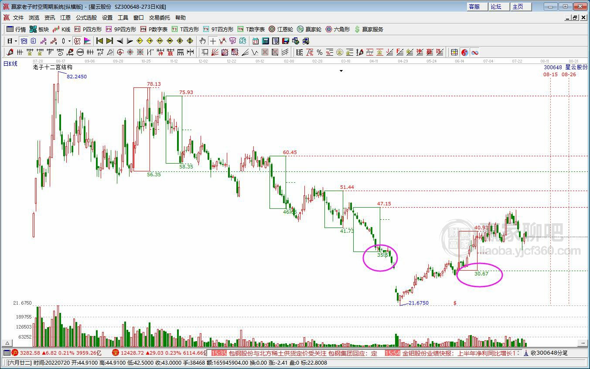Image resolution: width=590 pixels, height=369 pixels.
Task: Switch to K线 candlestick chart
Action: point(61,29)
